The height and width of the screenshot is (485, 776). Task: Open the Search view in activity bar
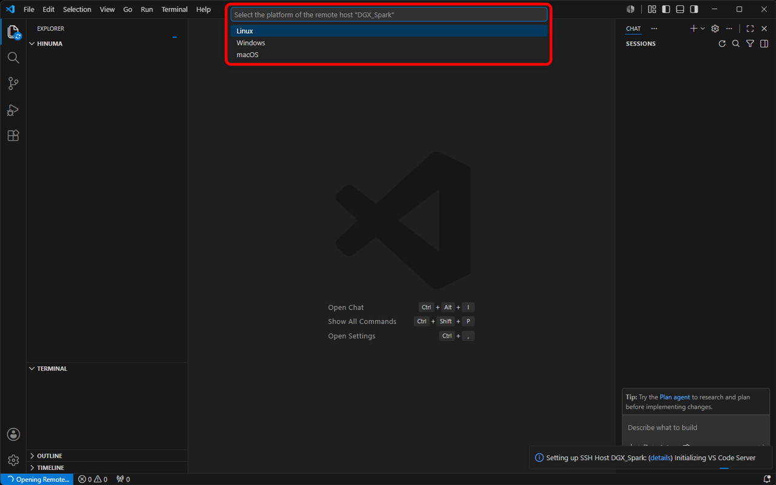tap(13, 58)
